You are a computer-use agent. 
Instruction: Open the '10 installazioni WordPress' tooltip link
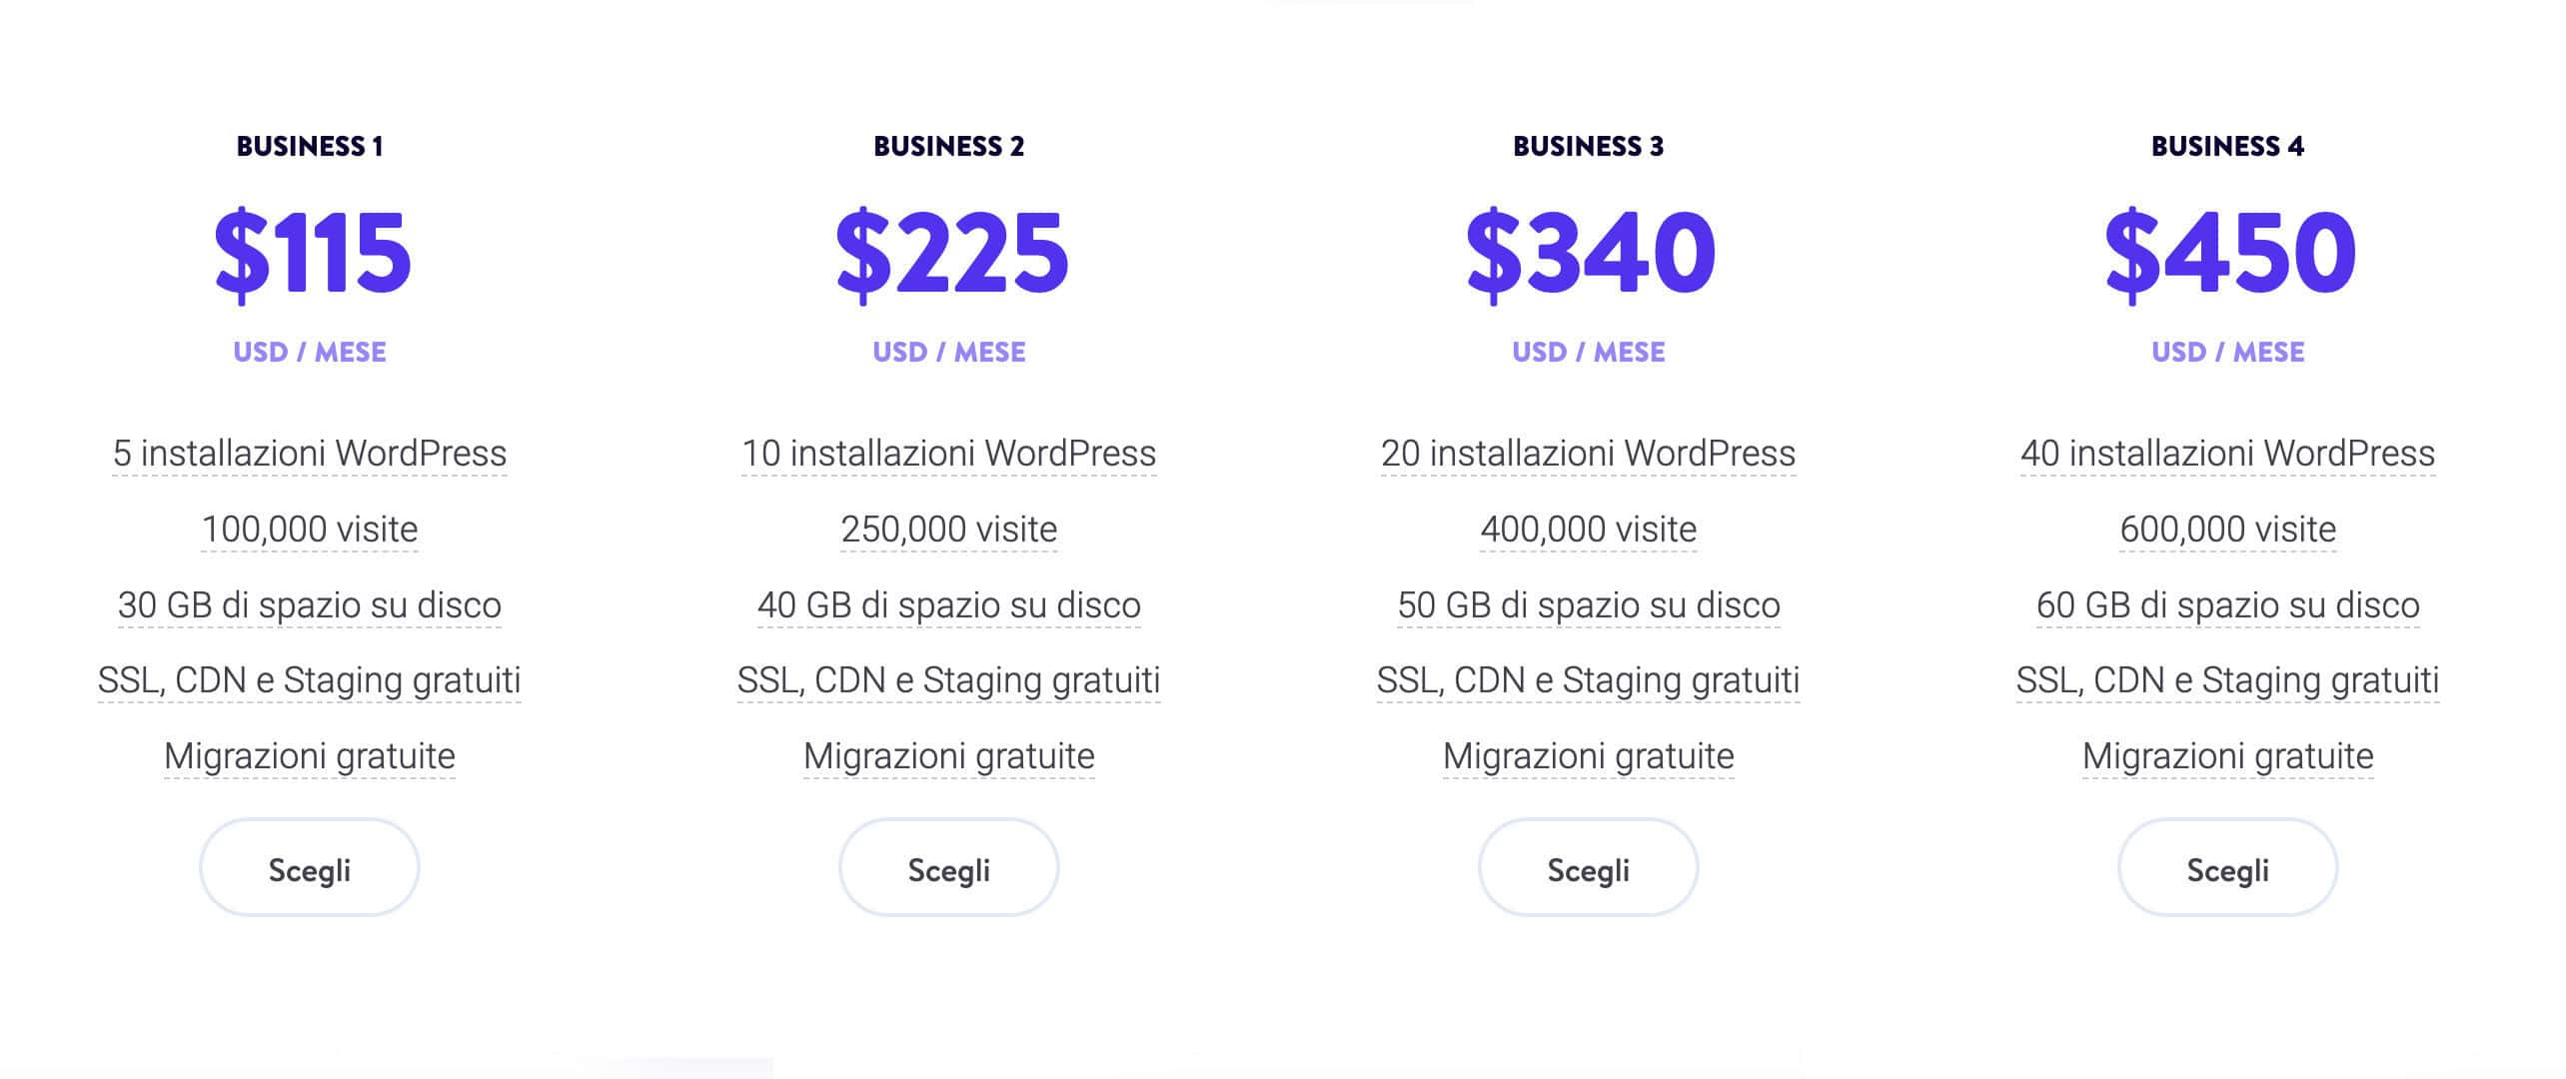948,455
